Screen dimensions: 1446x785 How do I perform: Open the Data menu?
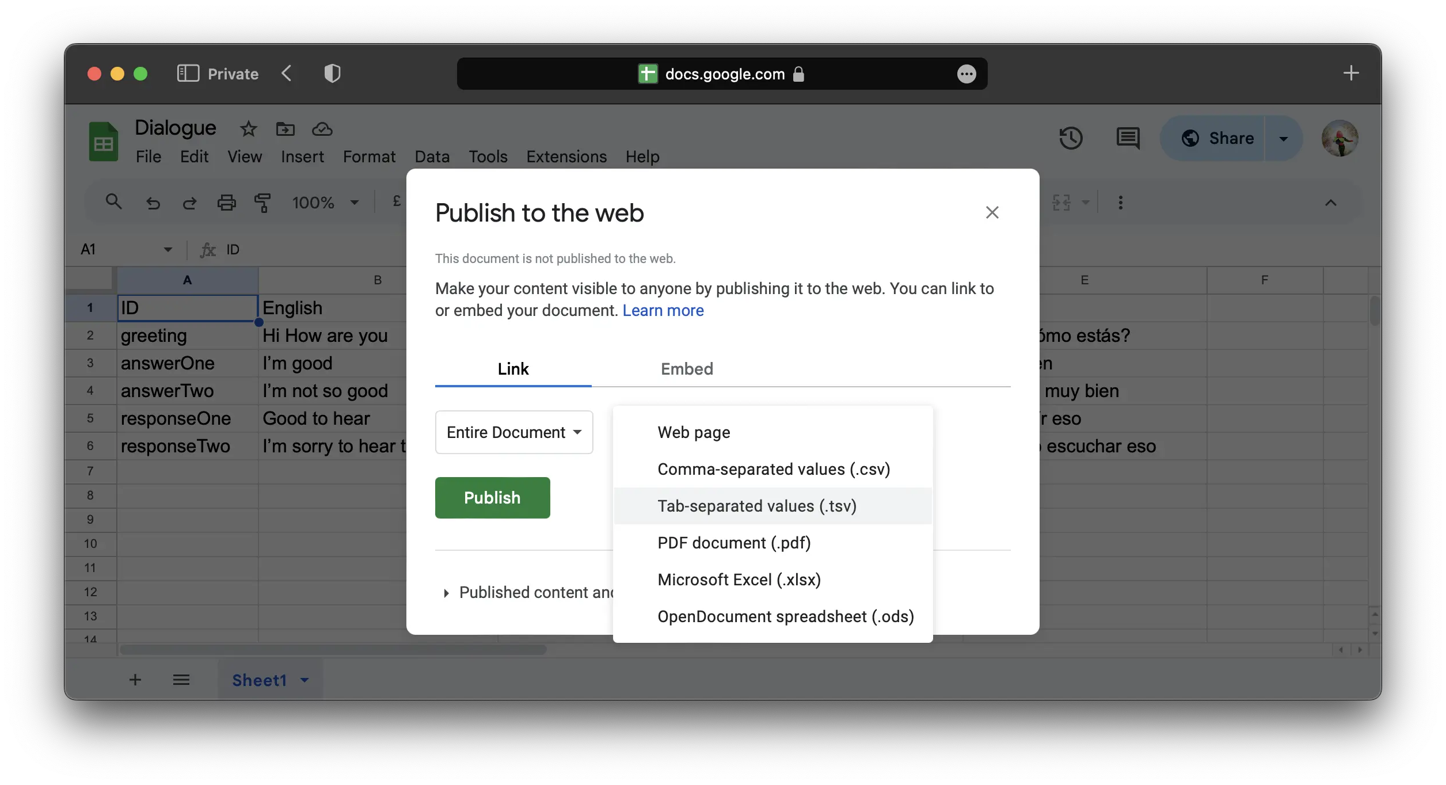(x=432, y=157)
